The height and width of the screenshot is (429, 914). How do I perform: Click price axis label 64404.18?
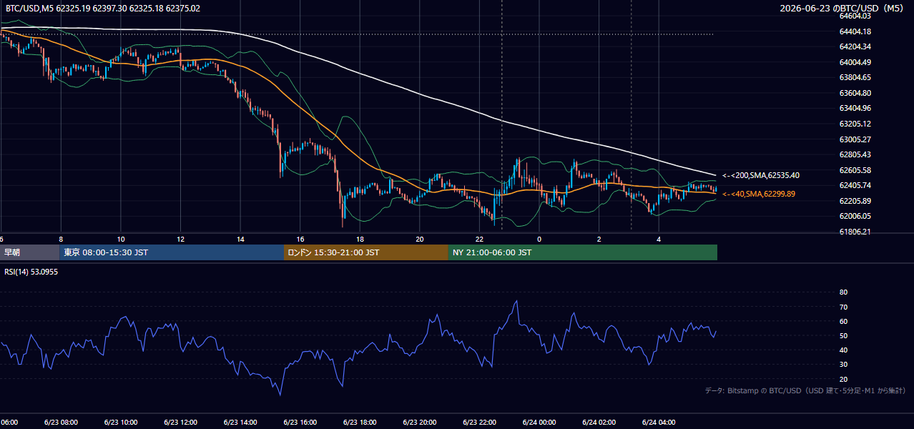coord(855,31)
